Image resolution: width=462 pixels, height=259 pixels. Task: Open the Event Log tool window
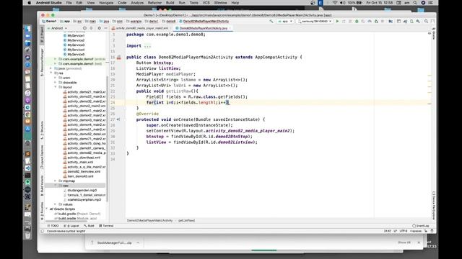click(421, 226)
